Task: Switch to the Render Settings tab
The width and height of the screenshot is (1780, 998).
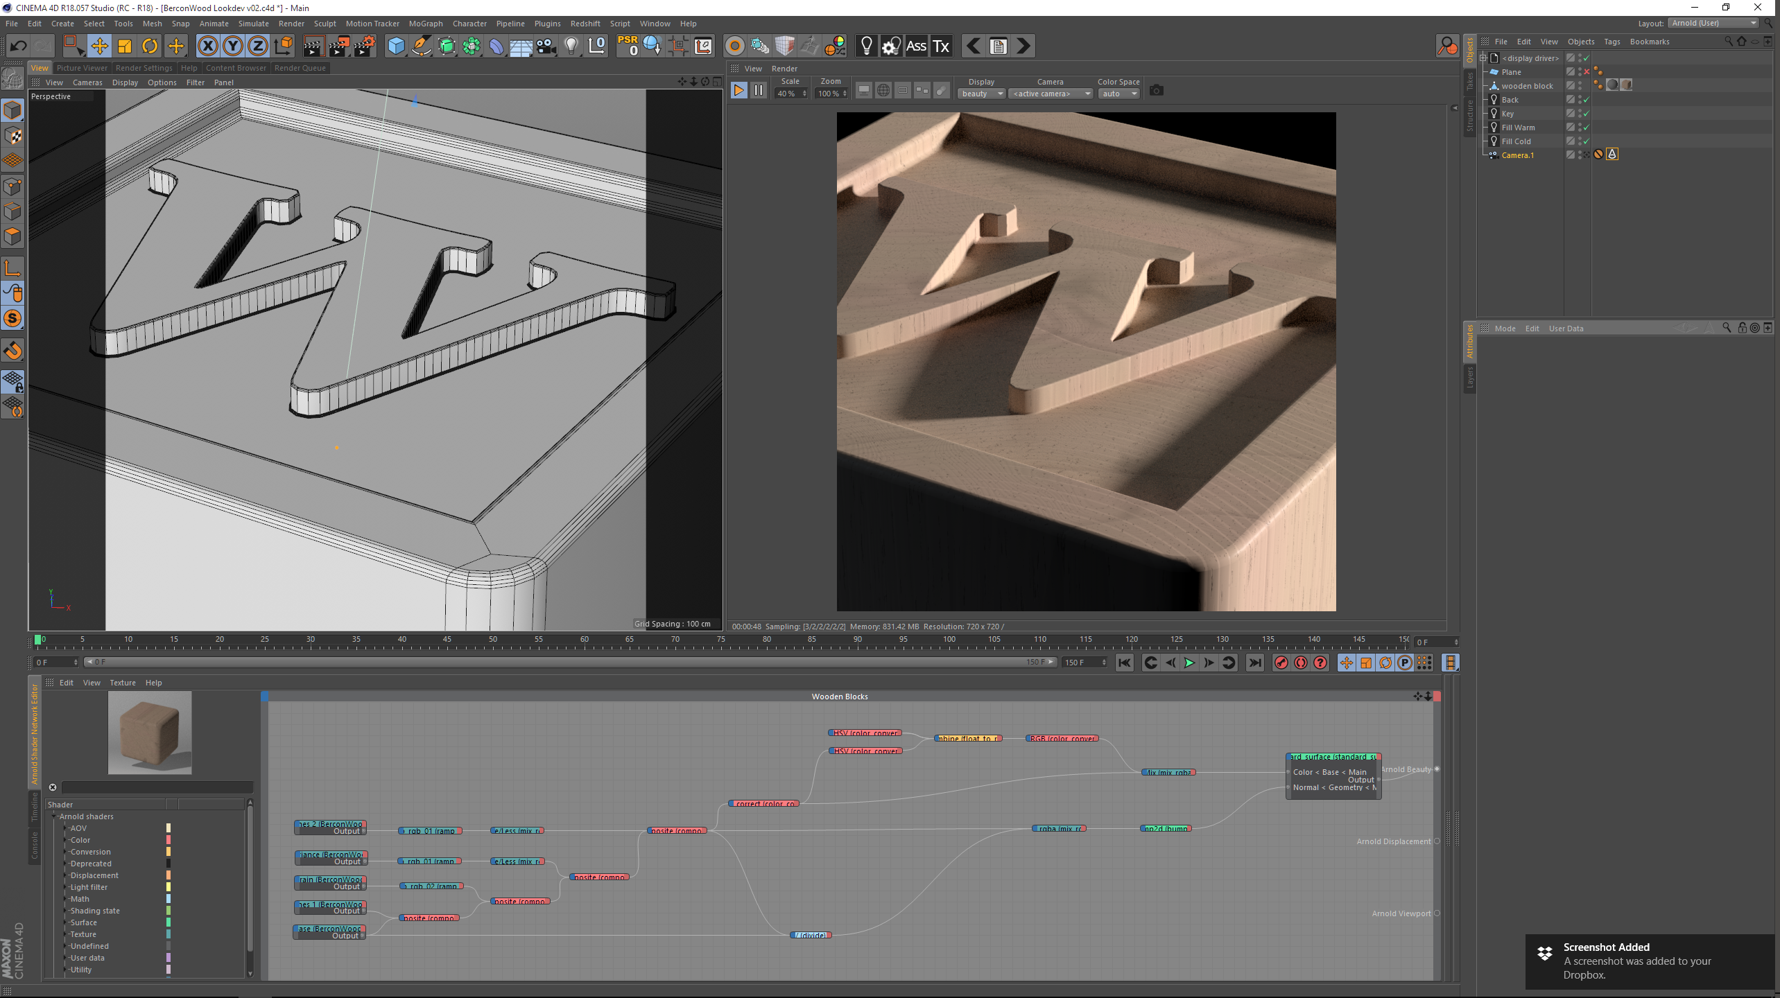Action: tap(144, 68)
